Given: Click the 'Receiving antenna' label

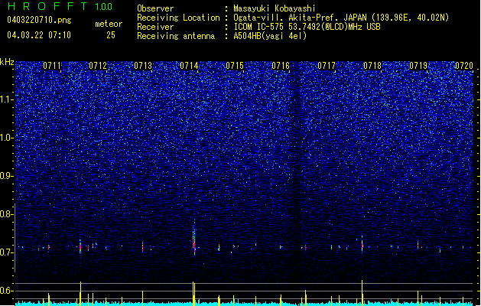Looking at the screenshot, I should [176, 36].
